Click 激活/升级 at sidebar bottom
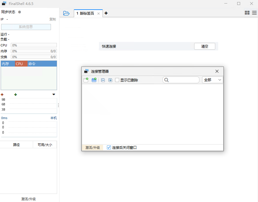The width and height of the screenshot is (258, 202). point(28,199)
